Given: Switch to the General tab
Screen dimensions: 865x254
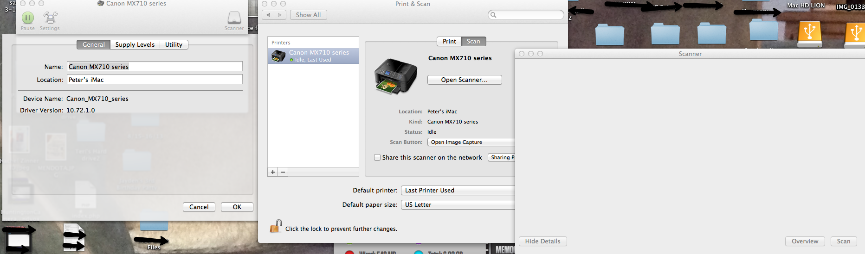Looking at the screenshot, I should click(x=94, y=44).
